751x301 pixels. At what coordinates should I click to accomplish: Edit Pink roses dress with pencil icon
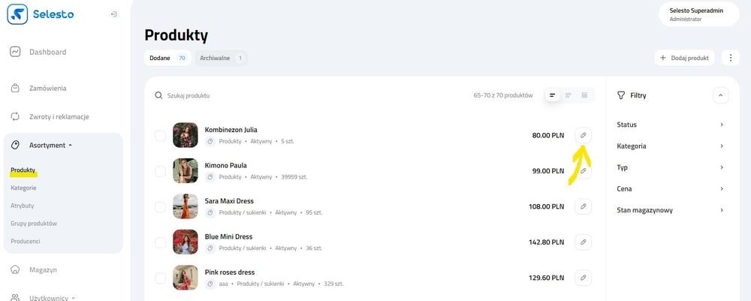click(x=583, y=278)
